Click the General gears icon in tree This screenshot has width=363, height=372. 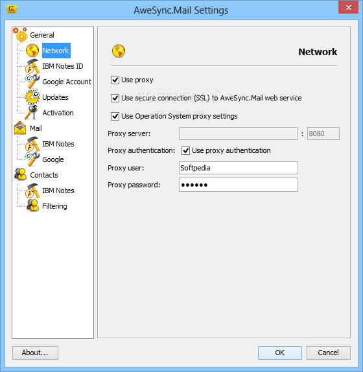(20, 35)
